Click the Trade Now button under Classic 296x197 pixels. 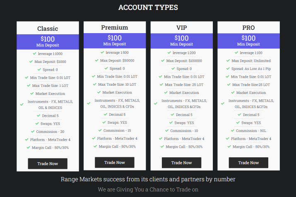coord(48,163)
